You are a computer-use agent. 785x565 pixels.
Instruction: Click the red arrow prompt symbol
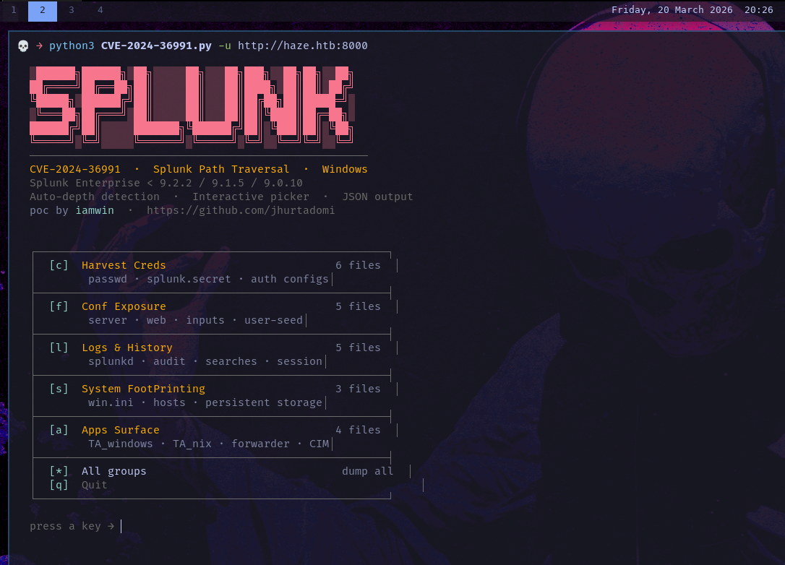point(39,46)
